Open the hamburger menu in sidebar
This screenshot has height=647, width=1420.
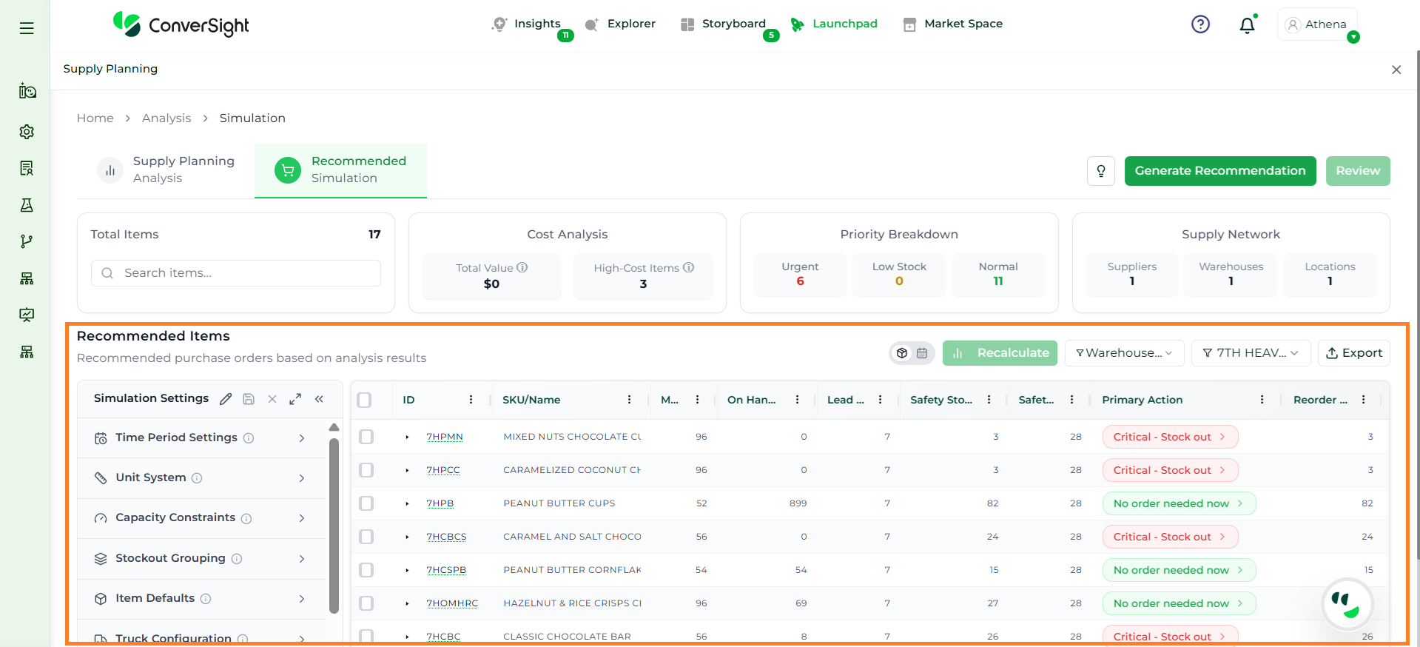point(27,28)
